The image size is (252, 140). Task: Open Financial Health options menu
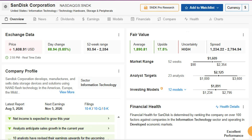(243, 107)
